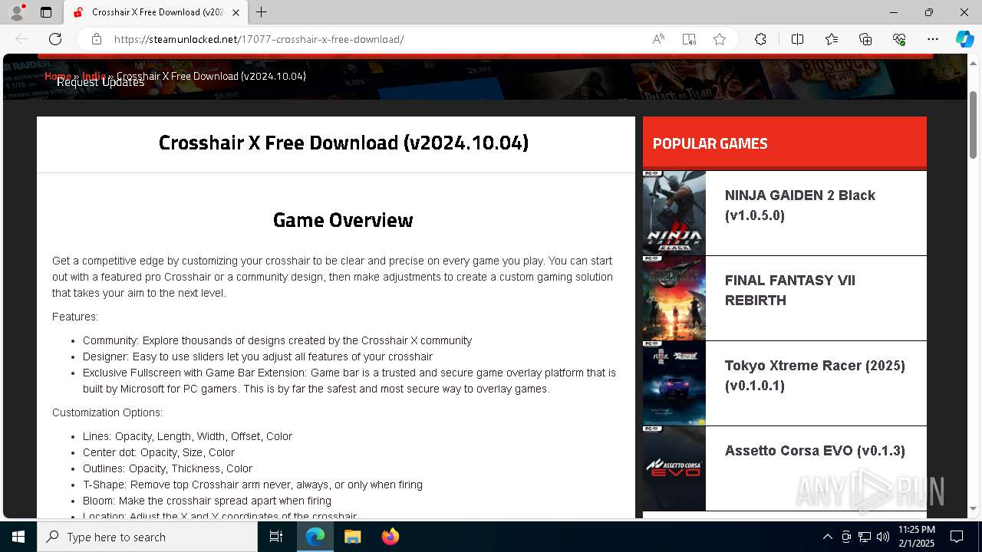View site information lock icon
The image size is (982, 552).
(97, 39)
